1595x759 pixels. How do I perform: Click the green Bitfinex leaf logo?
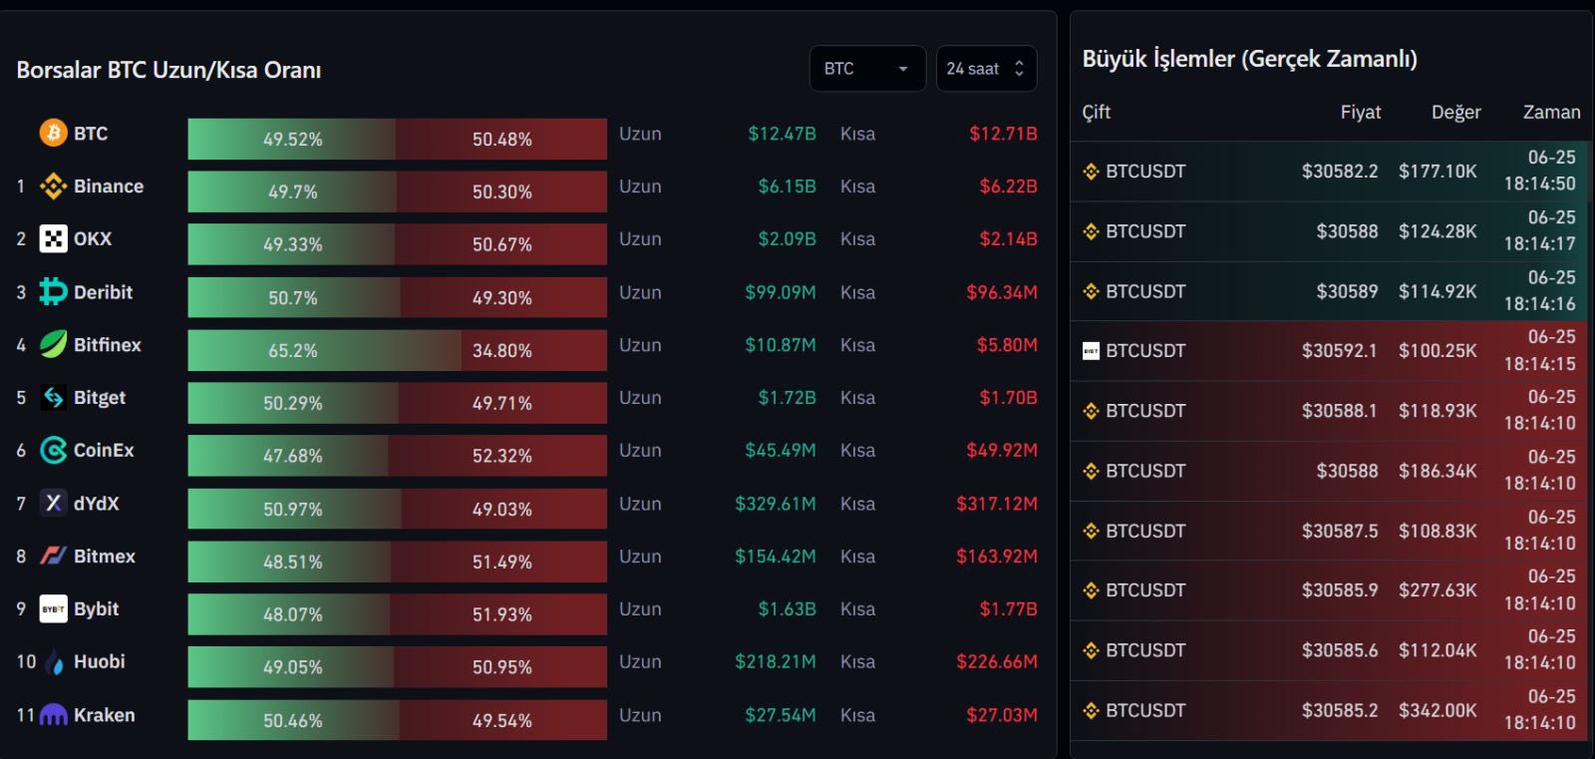coord(53,344)
